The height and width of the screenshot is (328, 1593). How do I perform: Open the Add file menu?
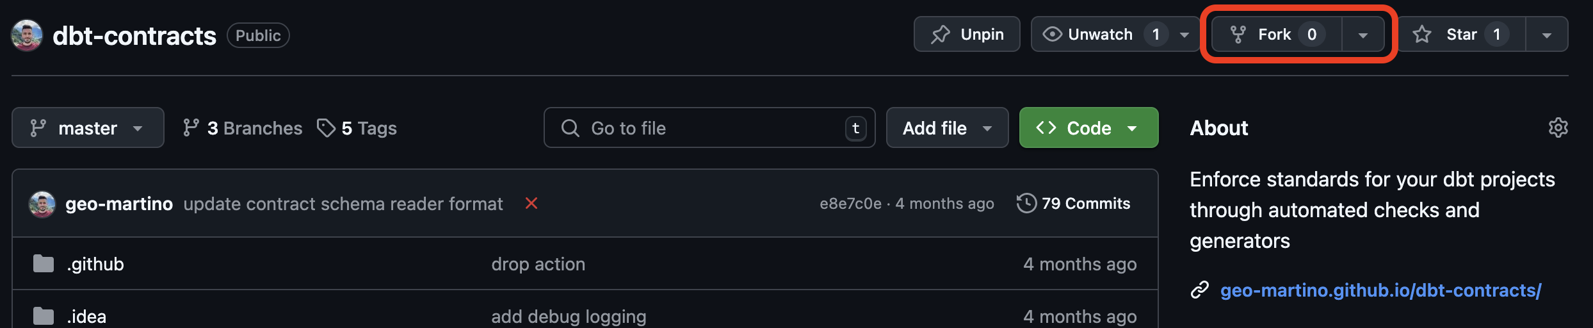947,127
